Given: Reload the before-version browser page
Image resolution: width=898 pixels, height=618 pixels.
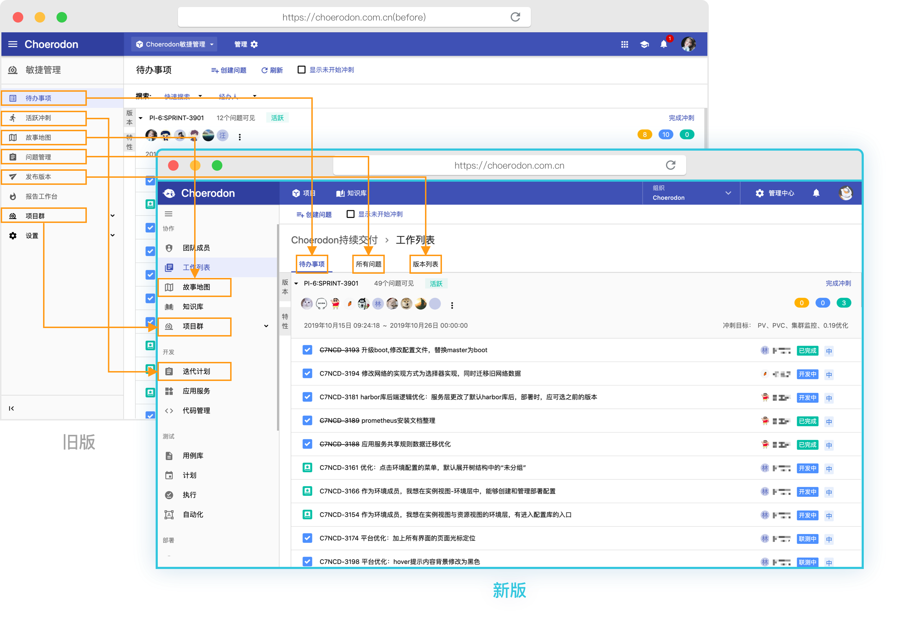Looking at the screenshot, I should pyautogui.click(x=515, y=17).
